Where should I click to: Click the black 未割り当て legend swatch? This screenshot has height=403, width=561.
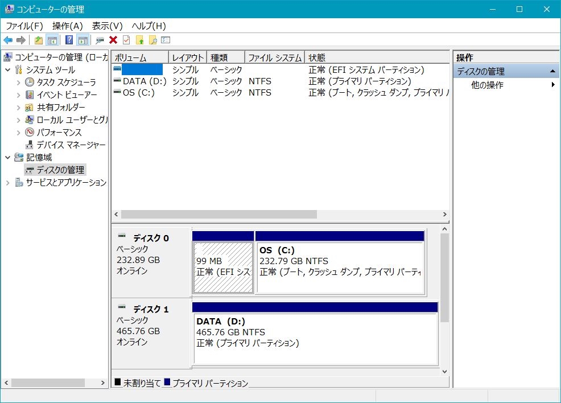pyautogui.click(x=118, y=382)
